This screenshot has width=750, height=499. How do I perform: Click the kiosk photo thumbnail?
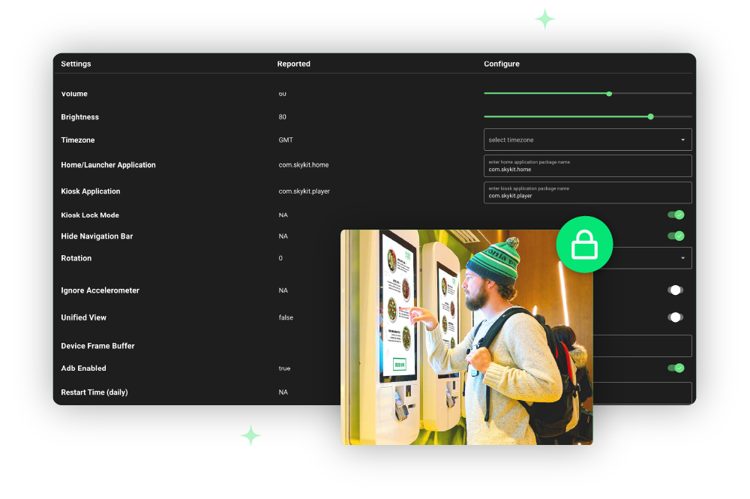click(466, 336)
